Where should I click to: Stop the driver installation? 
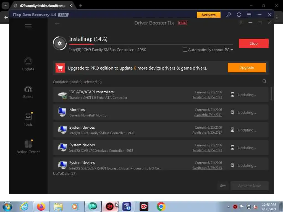pyautogui.click(x=253, y=43)
